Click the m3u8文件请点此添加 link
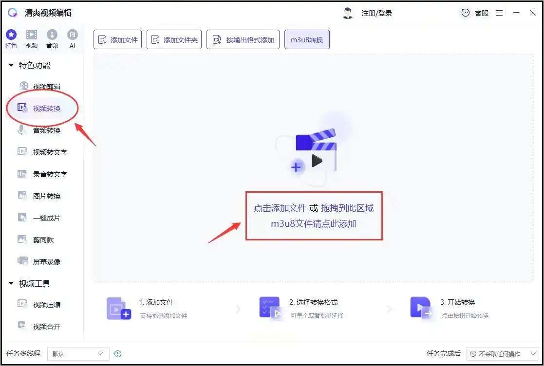544x366 pixels. [x=314, y=223]
